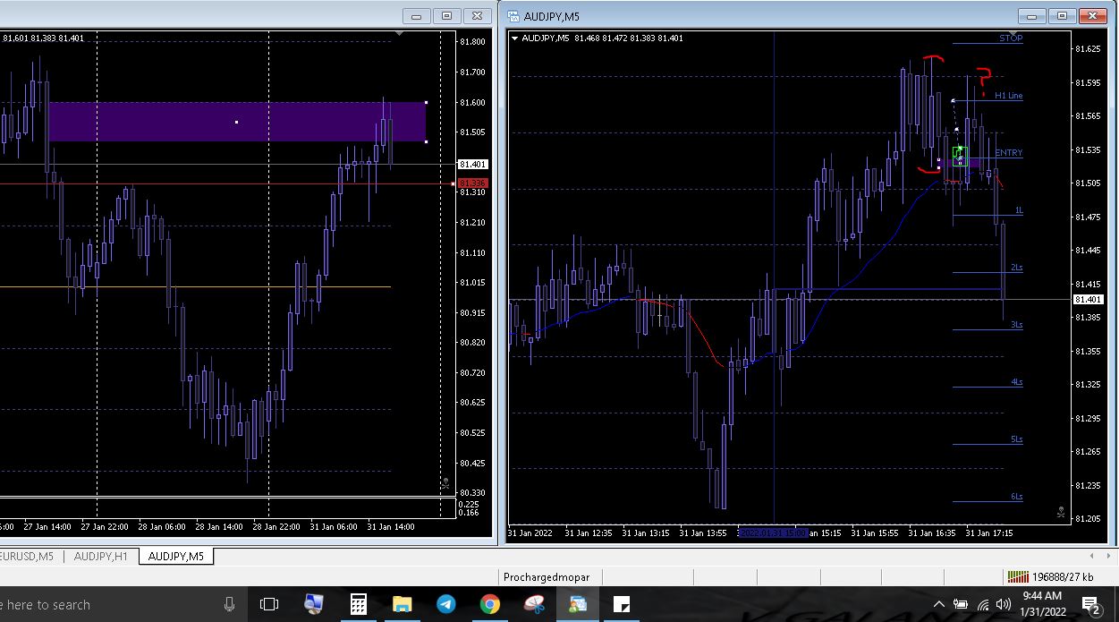Viewport: 1119px width, 622px height.
Task: Click the chart shift marker on H1 chart
Action: tap(400, 34)
